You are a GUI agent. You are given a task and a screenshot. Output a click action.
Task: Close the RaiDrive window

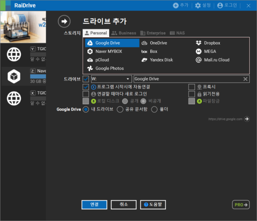click(248, 6)
